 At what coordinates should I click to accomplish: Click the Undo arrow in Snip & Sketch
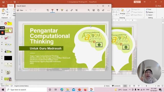[x=30, y=10]
